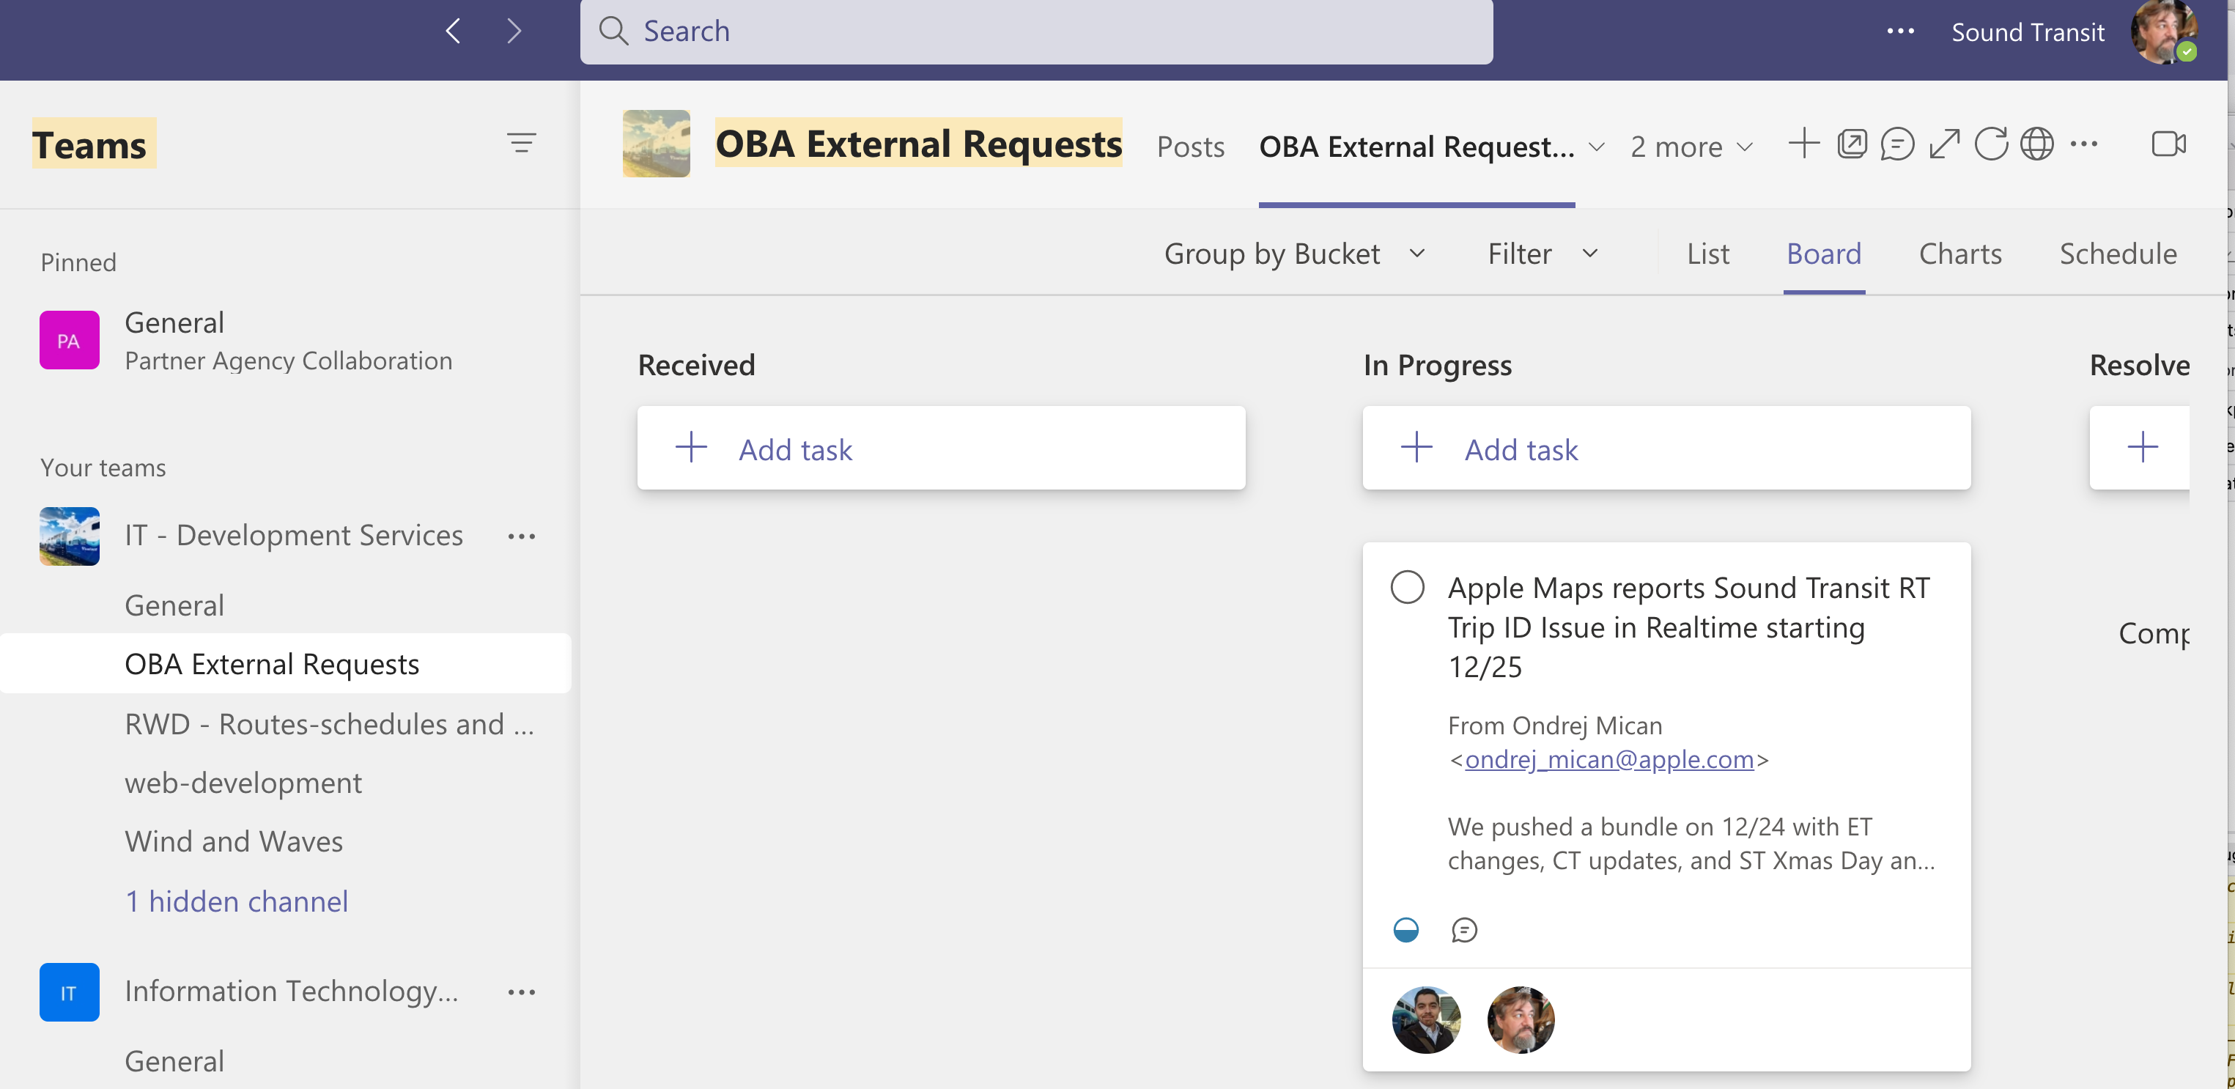Add a new tab with the plus icon
The height and width of the screenshot is (1089, 2235).
[1804, 144]
